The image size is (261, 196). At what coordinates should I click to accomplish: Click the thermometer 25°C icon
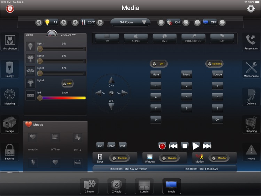click(88, 22)
